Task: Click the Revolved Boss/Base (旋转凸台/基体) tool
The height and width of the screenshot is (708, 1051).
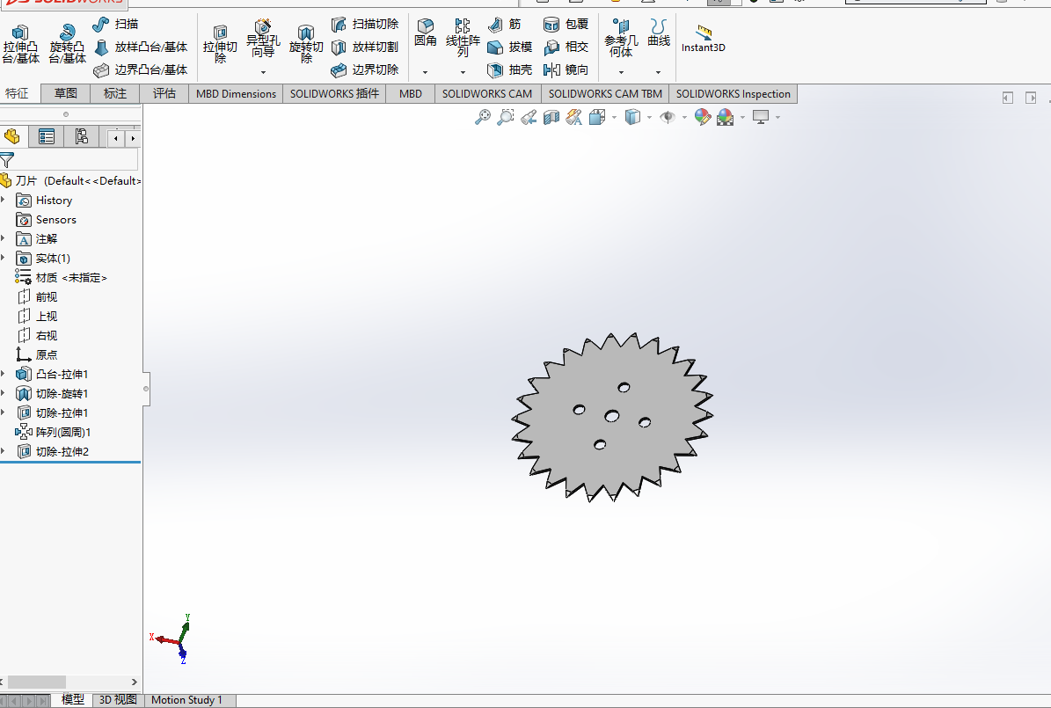Action: 67,44
